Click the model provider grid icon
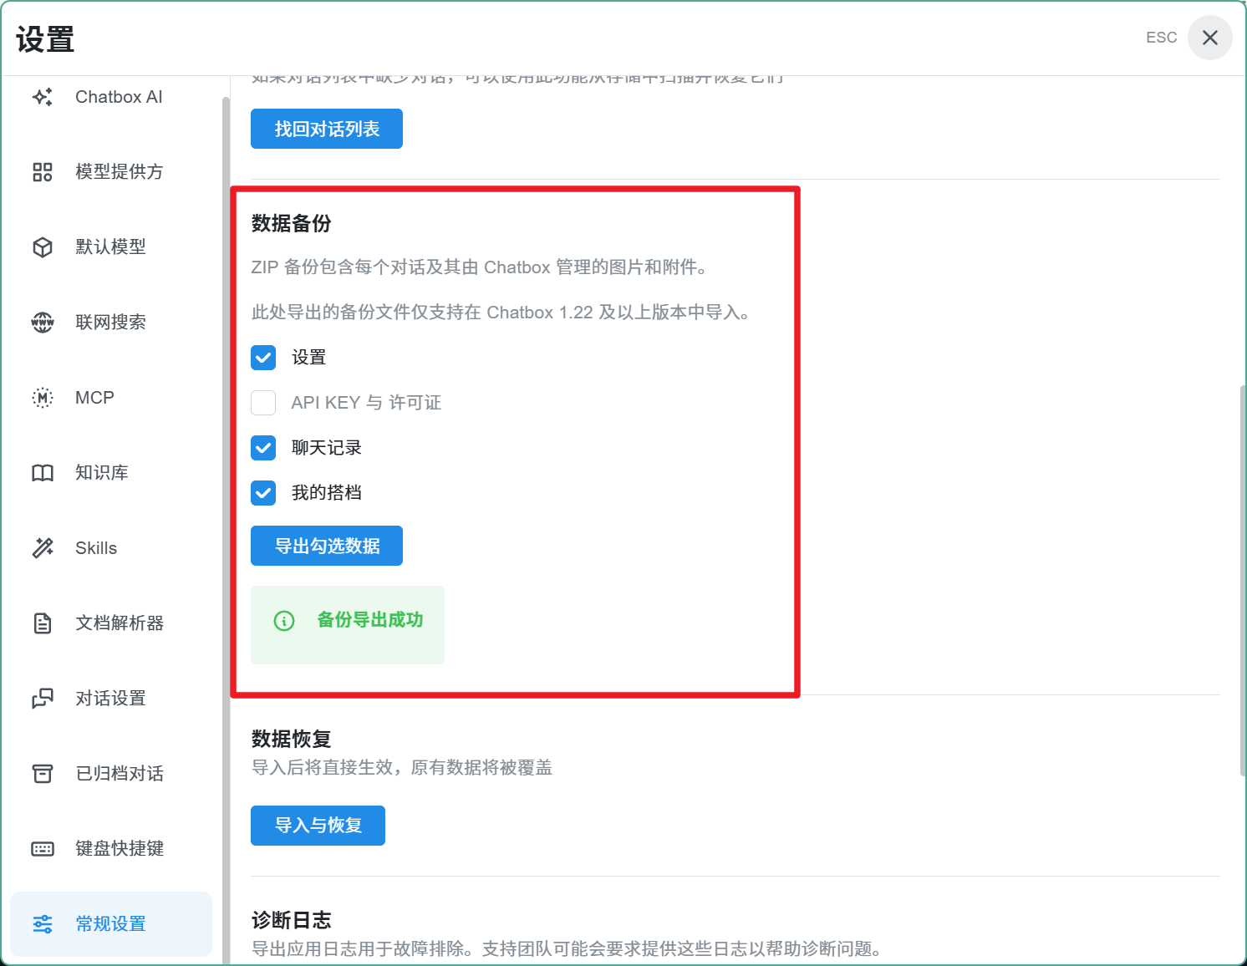 (43, 172)
